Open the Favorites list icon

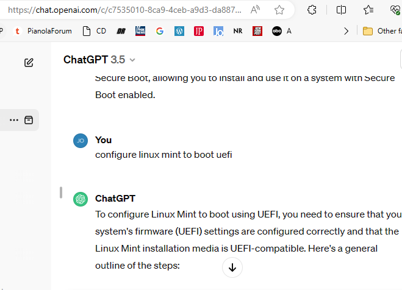368,10
